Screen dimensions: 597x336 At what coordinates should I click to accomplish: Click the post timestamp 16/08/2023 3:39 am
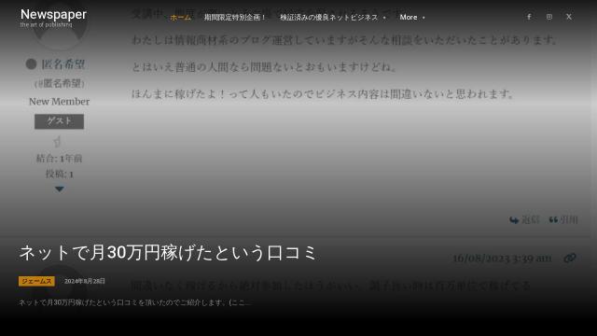click(x=502, y=259)
